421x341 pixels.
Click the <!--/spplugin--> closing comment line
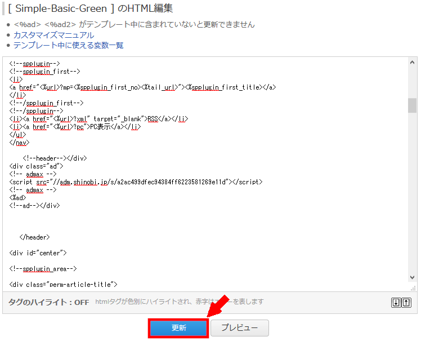click(x=36, y=111)
